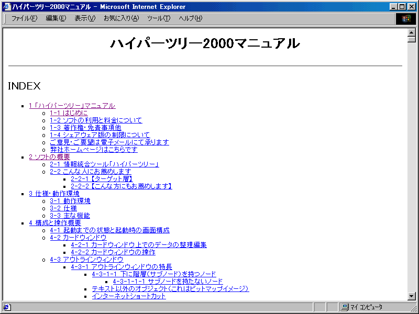This screenshot has width=419, height=314.
Task: Open 4-3-1-1 下に階層(サブノード)を持つノード
Action: click(154, 274)
